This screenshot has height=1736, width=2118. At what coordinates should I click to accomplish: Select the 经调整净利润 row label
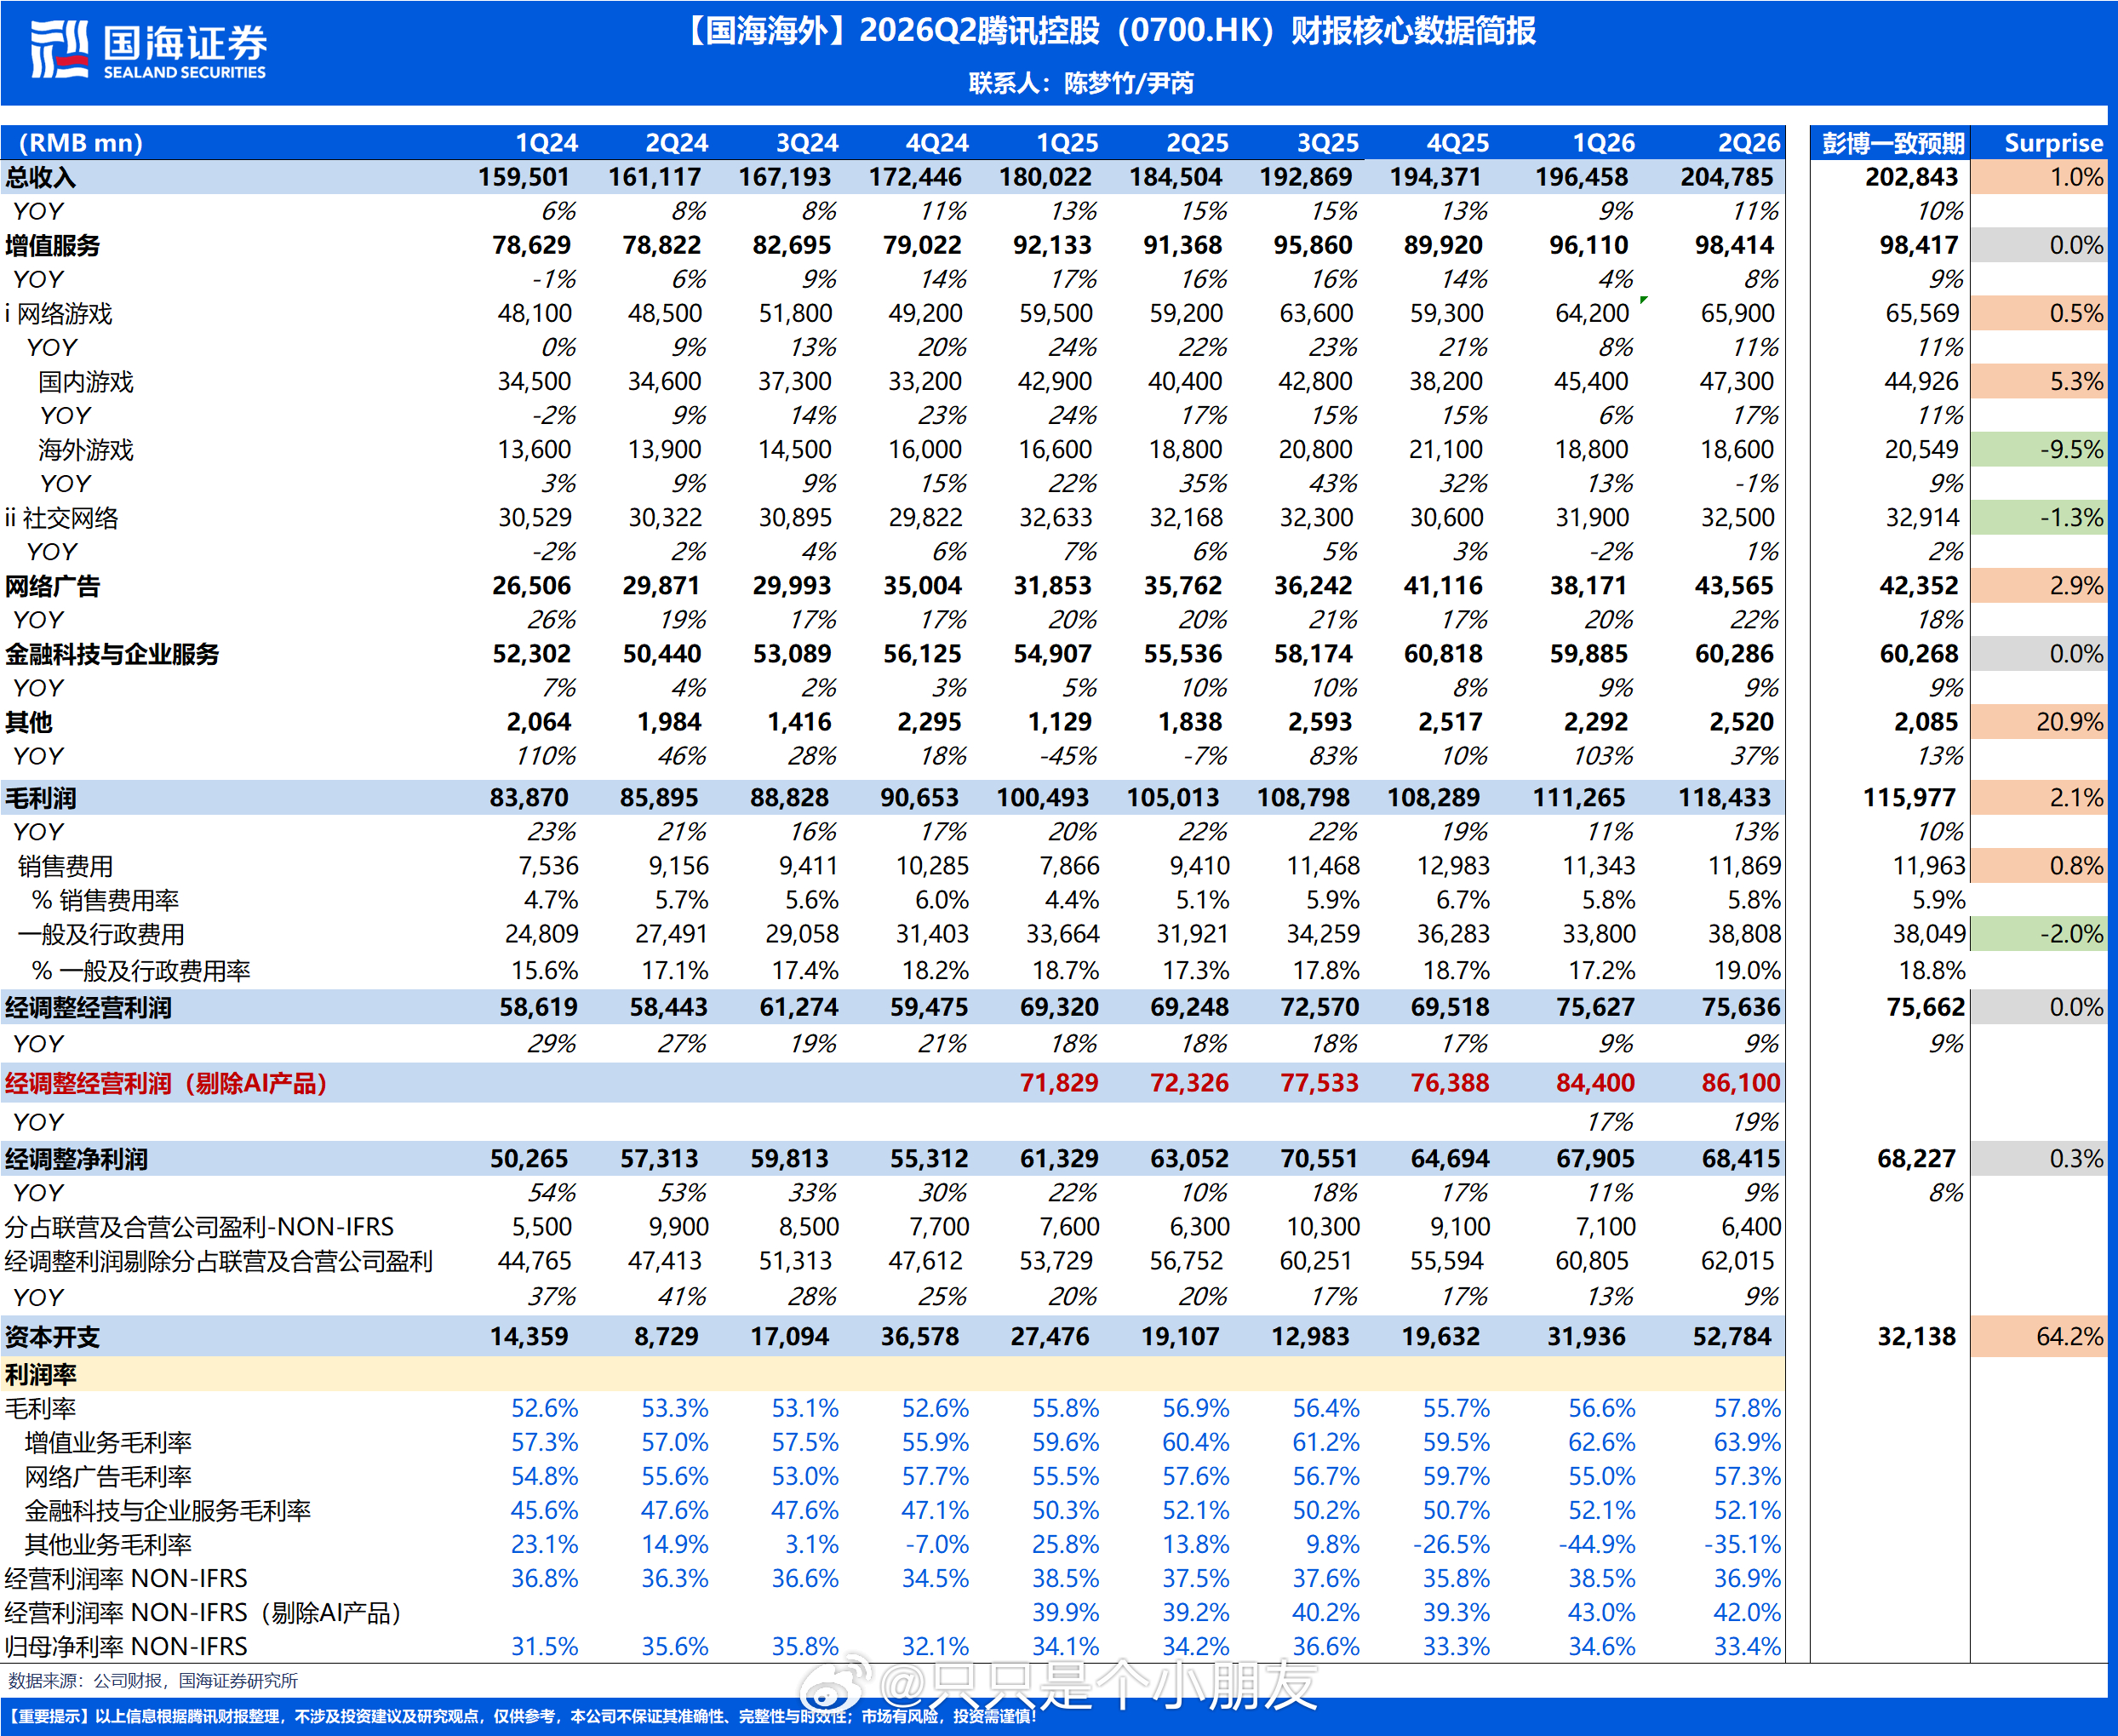(x=76, y=1159)
